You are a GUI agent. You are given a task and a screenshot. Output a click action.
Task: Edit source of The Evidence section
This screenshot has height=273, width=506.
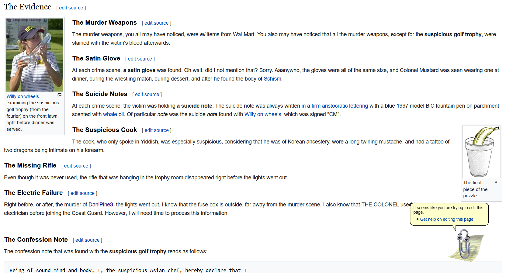pos(71,8)
